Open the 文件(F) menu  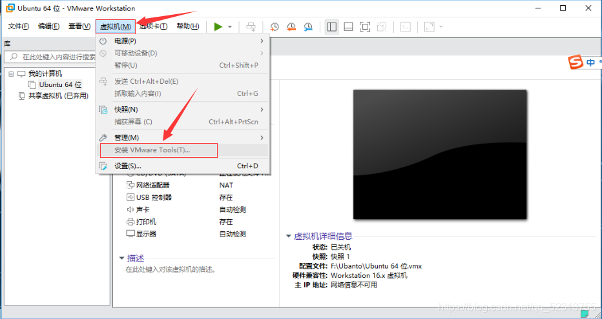(x=19, y=26)
